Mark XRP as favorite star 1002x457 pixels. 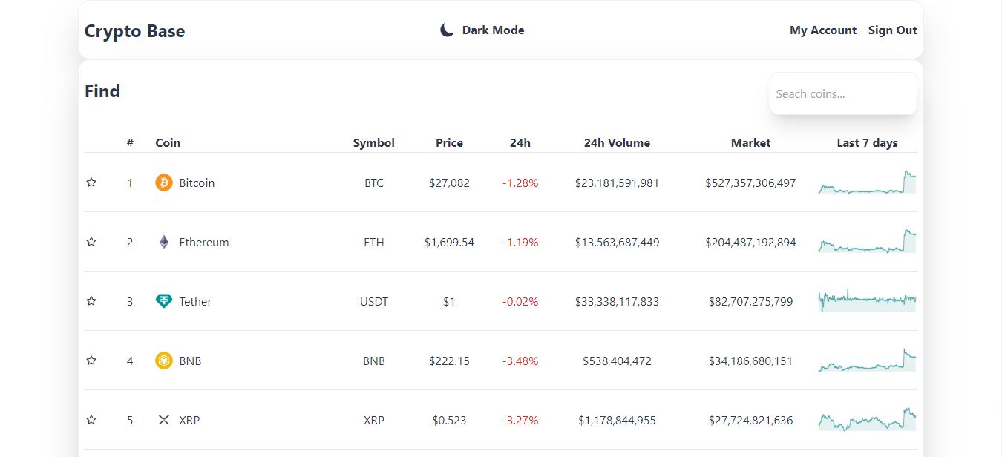tap(91, 420)
